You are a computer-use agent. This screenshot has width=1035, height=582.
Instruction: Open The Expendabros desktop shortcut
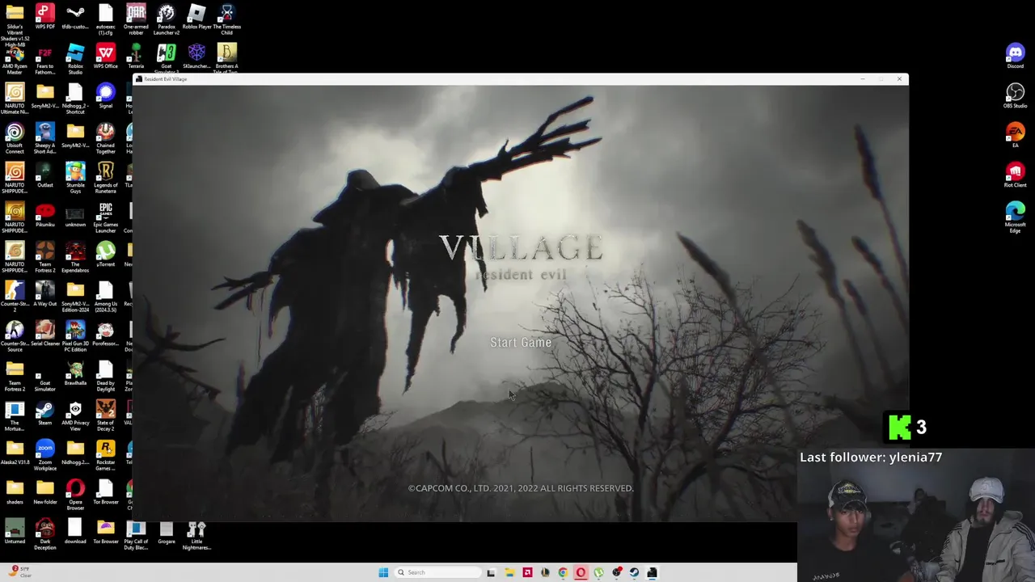coord(75,257)
